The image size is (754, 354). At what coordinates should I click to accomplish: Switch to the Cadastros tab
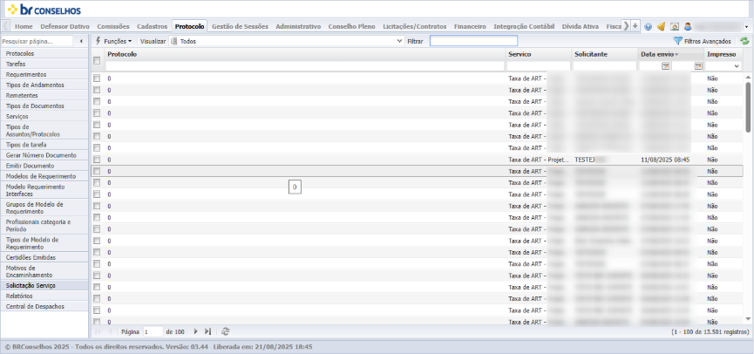click(x=152, y=26)
